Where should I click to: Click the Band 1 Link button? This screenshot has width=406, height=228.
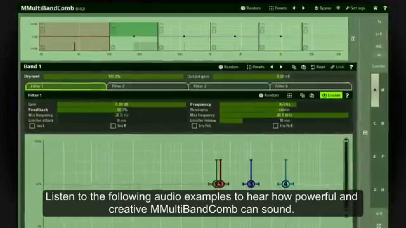pos(337,67)
